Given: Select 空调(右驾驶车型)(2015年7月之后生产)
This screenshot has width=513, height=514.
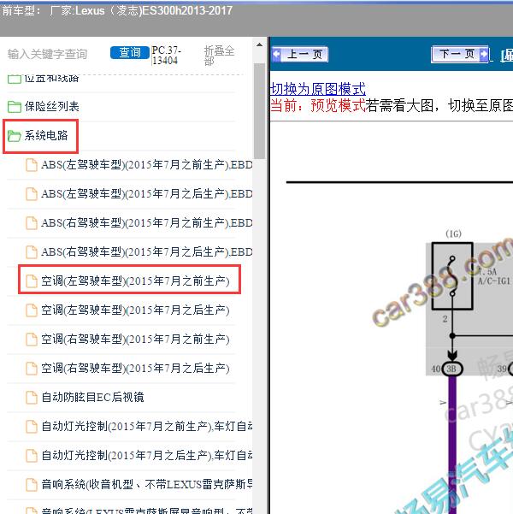Looking at the screenshot, I should click(135, 368).
